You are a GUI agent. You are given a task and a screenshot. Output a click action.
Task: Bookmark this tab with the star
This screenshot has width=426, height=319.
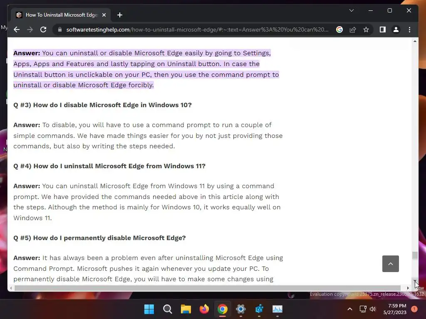(x=366, y=29)
